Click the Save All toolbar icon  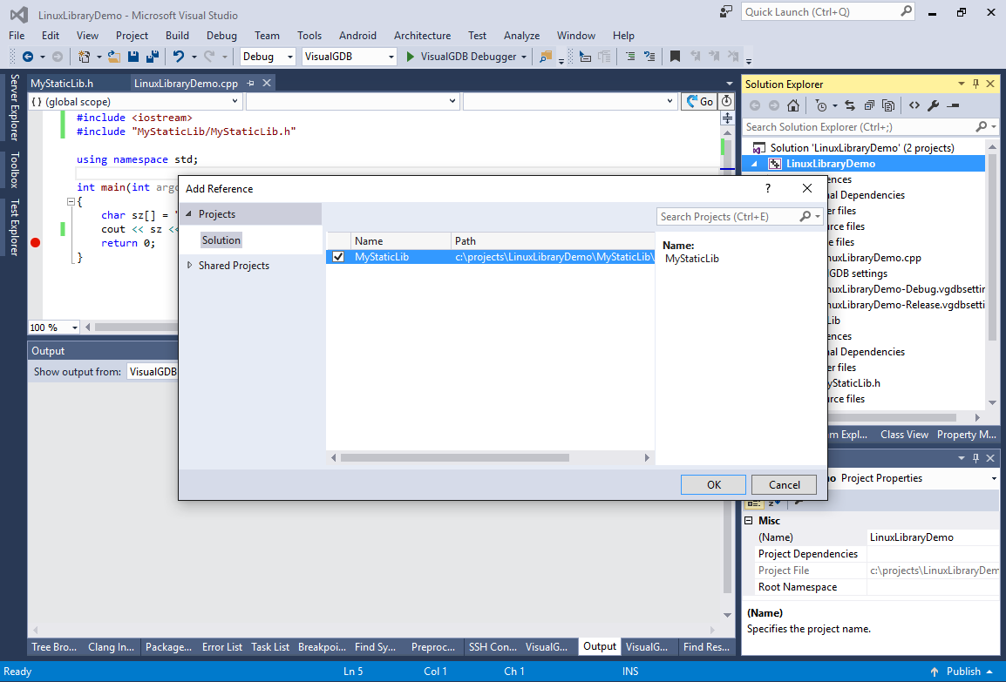[152, 57]
